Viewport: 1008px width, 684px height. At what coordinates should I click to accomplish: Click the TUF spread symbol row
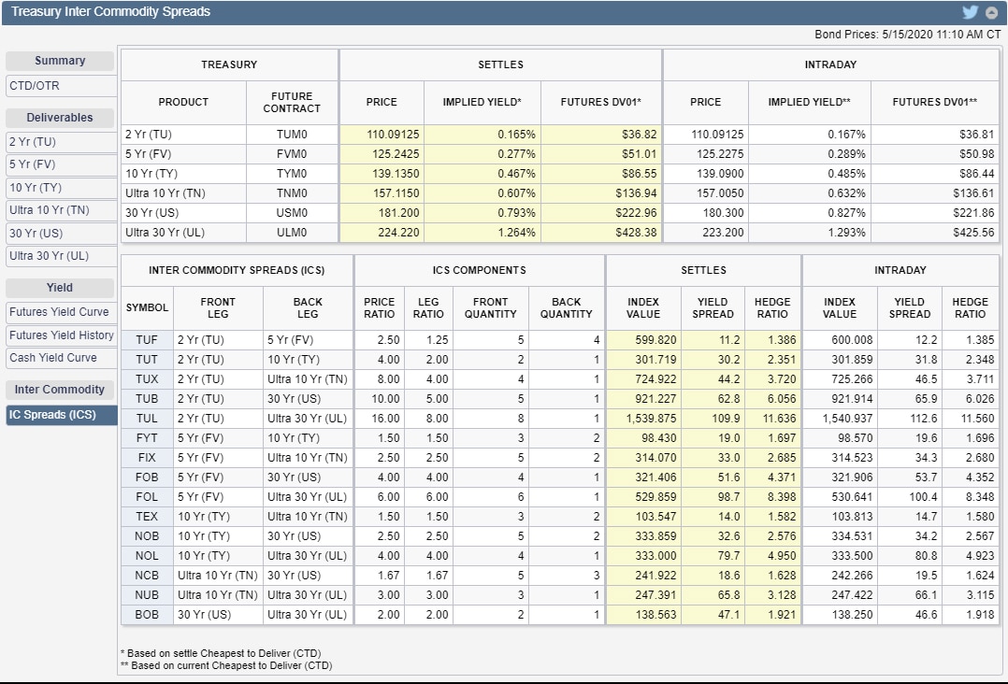tap(147, 340)
